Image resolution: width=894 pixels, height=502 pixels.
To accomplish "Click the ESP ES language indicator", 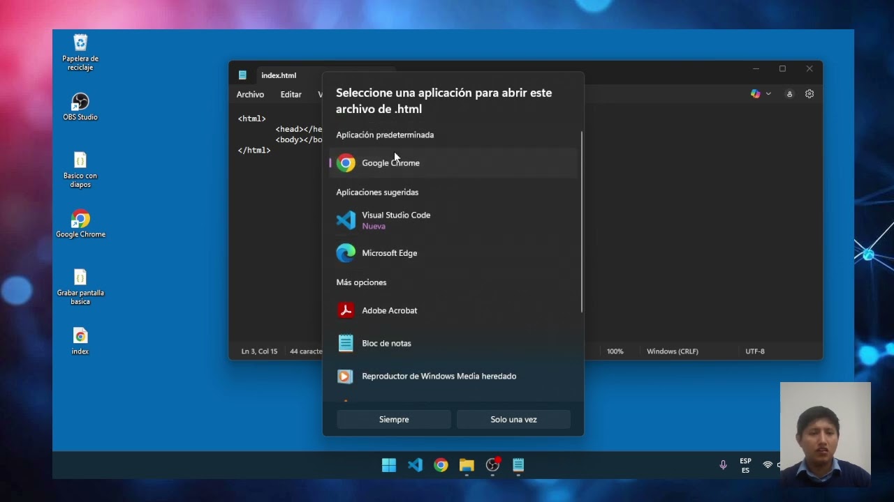I will click(x=745, y=466).
